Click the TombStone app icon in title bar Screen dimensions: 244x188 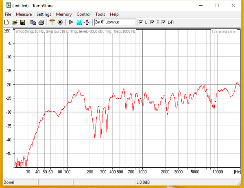click(8, 5)
